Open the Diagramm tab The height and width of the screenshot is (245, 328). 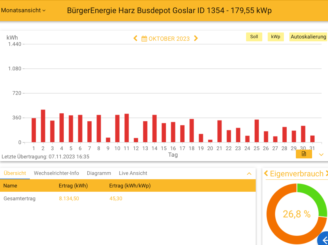(x=99, y=173)
